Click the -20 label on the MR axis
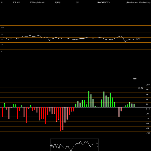Viewport: 151px width, 151px height. [x=147, y=114]
